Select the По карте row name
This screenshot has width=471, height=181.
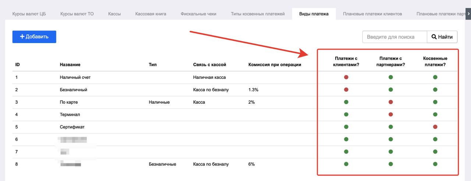[68, 102]
